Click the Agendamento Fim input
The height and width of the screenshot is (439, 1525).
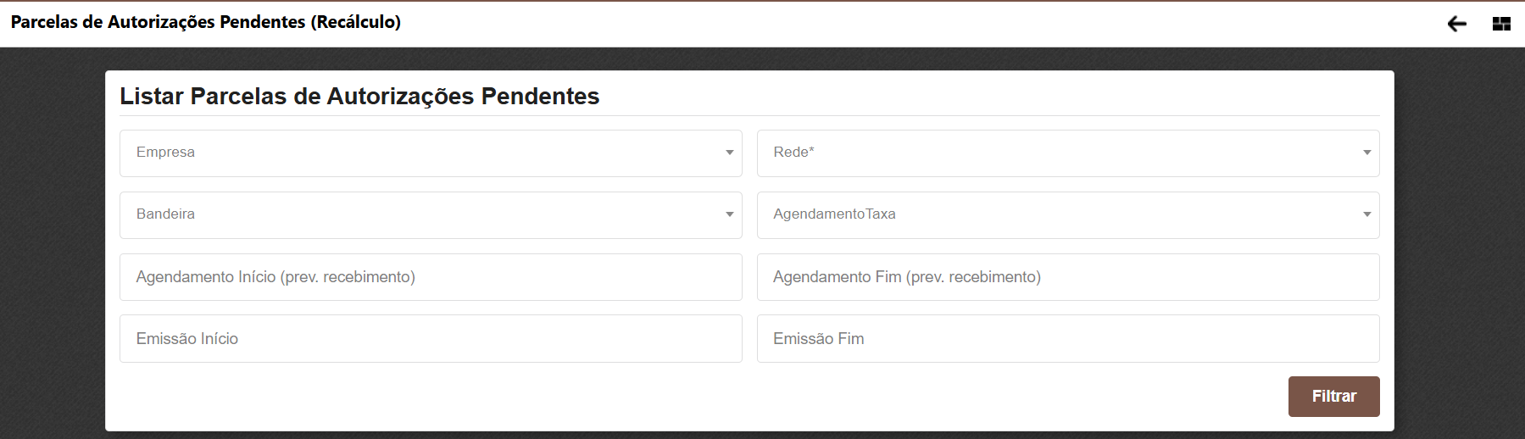click(1068, 277)
